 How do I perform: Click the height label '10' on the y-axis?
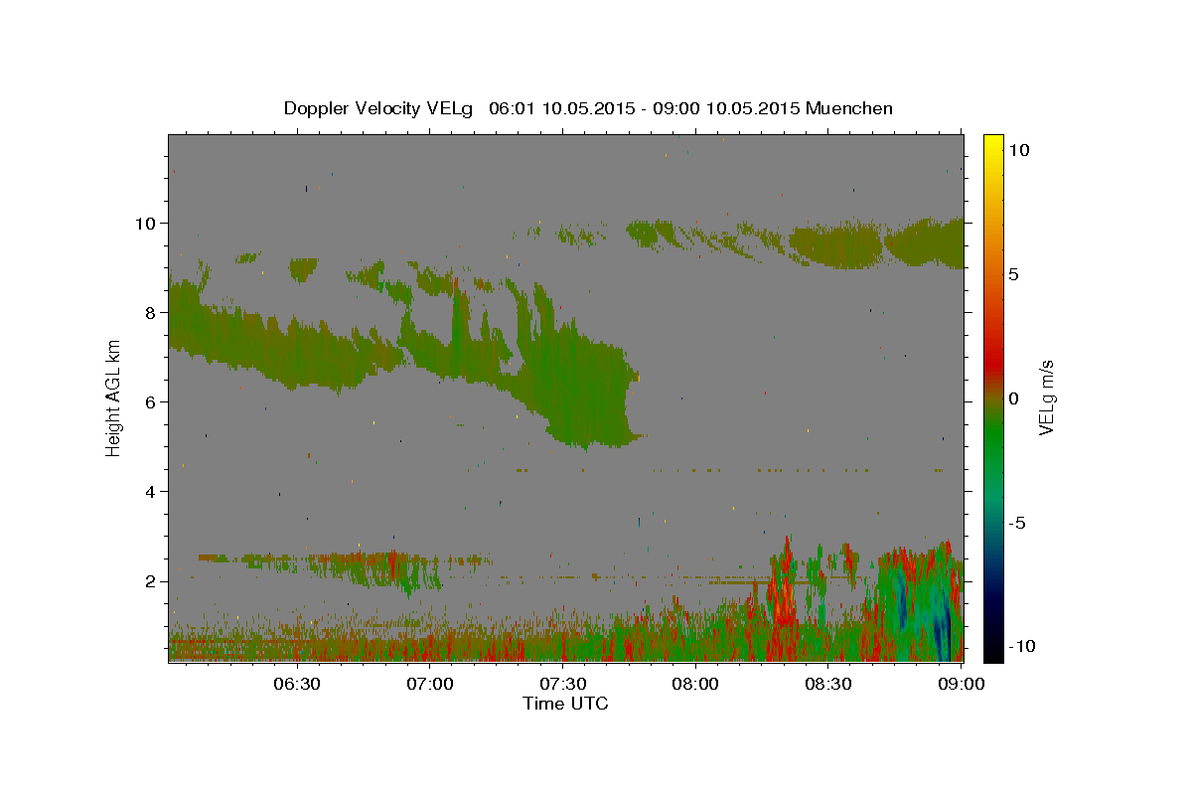click(x=145, y=223)
